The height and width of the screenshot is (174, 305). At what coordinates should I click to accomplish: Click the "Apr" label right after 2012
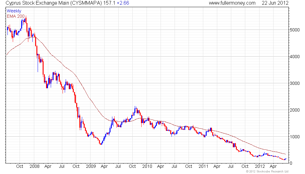coord(273,167)
